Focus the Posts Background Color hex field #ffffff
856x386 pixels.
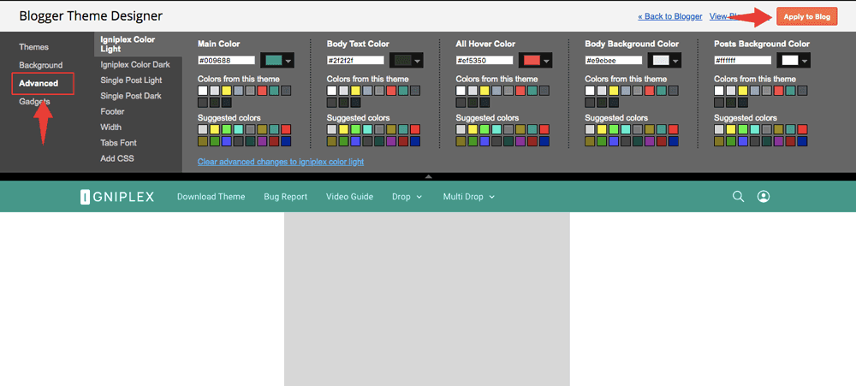pyautogui.click(x=743, y=60)
